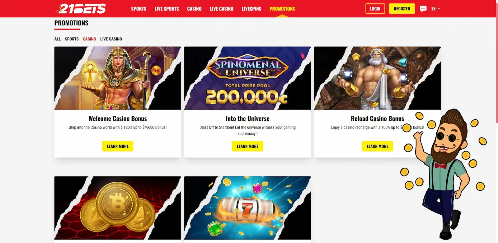Click the 21Bets logo

tap(81, 9)
